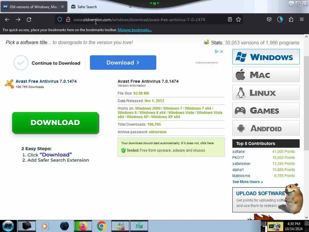Go back to the previous page
Image resolution: width=309 pixels, height=232 pixels.
coord(7,20)
